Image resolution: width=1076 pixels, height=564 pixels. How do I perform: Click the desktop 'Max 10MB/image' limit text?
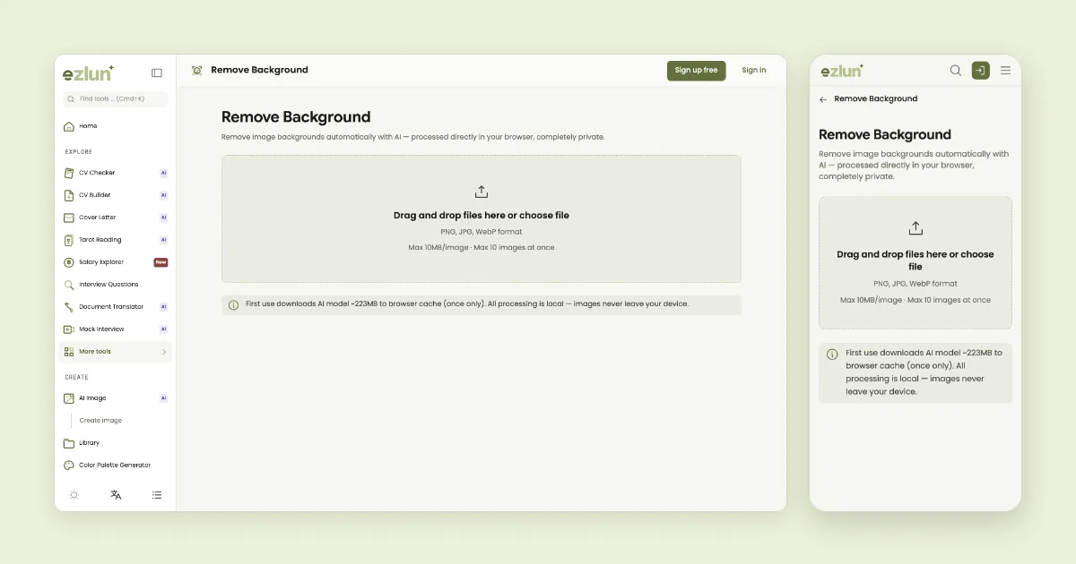[438, 247]
